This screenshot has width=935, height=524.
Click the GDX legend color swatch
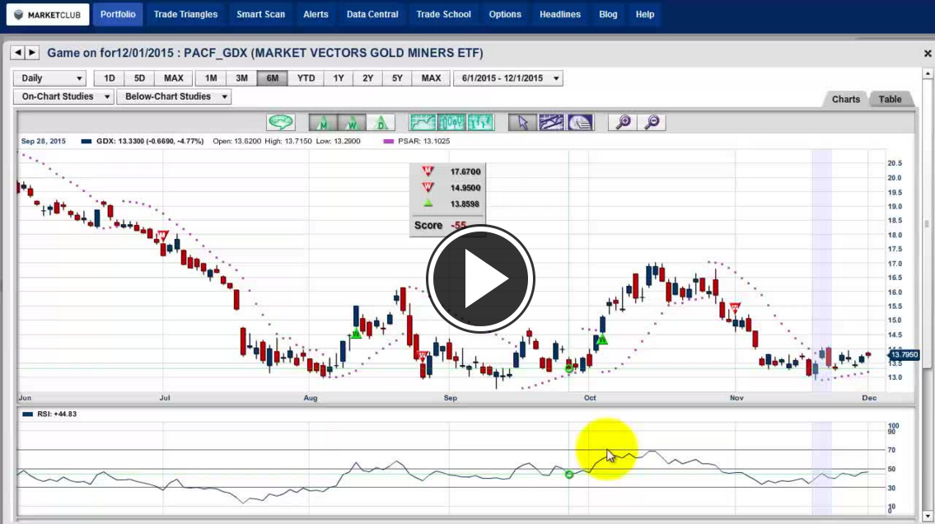coord(86,141)
